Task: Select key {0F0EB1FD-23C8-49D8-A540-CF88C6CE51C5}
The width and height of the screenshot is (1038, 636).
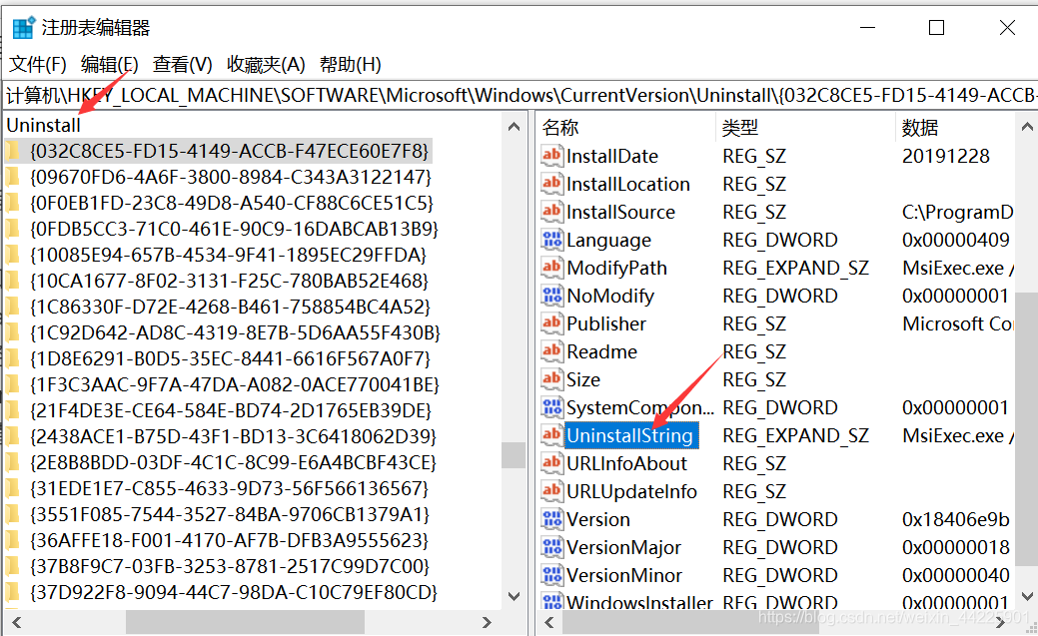Action: pyautogui.click(x=232, y=203)
